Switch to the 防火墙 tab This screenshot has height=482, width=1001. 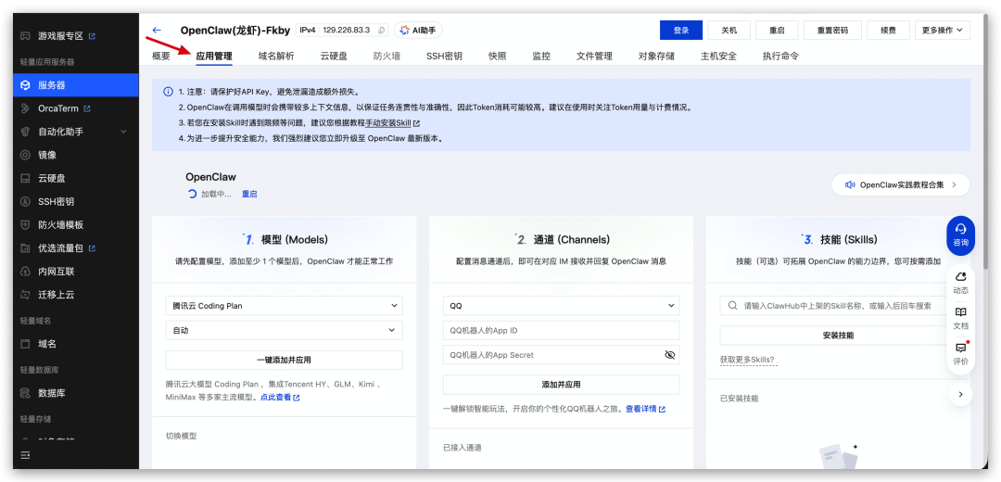pyautogui.click(x=386, y=56)
